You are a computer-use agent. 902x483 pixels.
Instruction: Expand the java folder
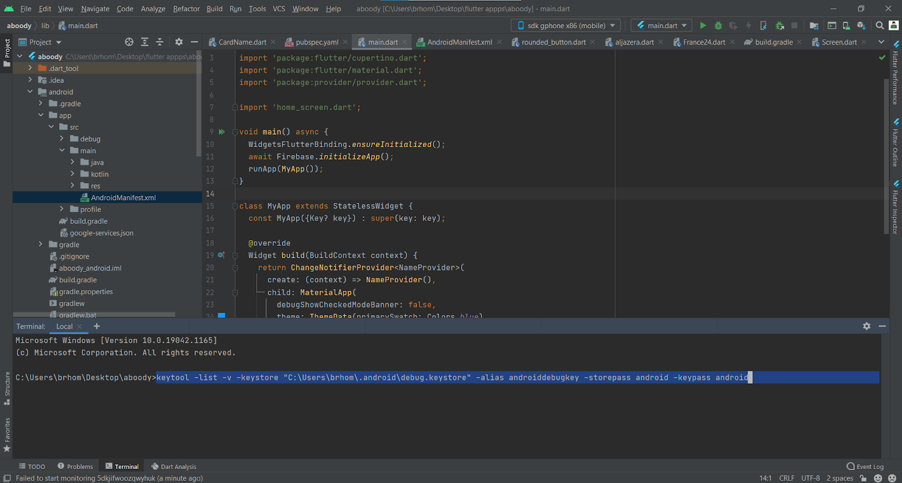tap(72, 162)
